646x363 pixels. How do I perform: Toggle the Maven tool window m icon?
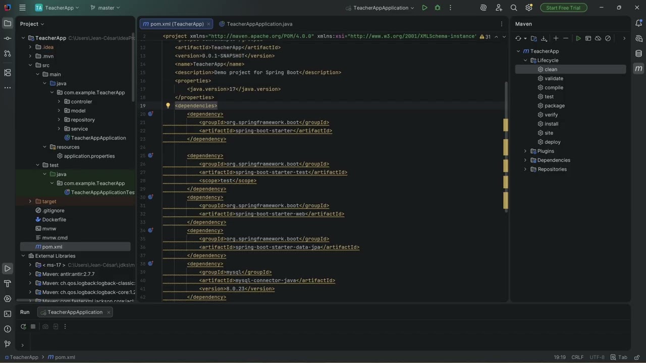click(638, 69)
